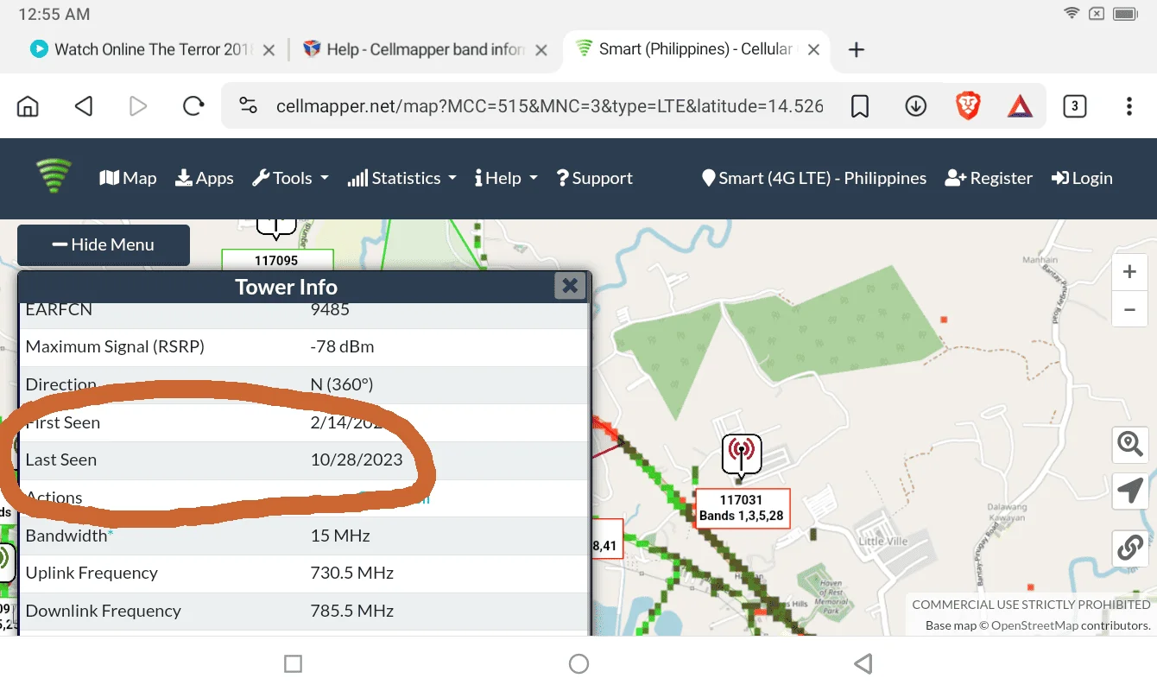Tap the Wi-Fi status icon
The width and height of the screenshot is (1157, 691).
pos(1072,14)
